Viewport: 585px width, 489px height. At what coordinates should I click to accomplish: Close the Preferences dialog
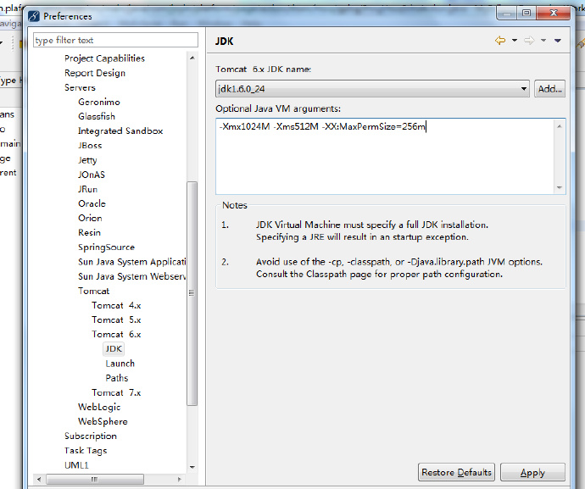coord(554,14)
